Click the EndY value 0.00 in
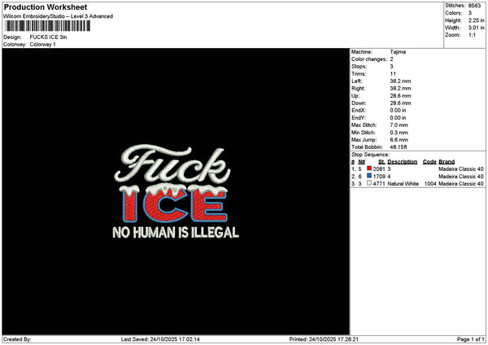 click(398, 118)
